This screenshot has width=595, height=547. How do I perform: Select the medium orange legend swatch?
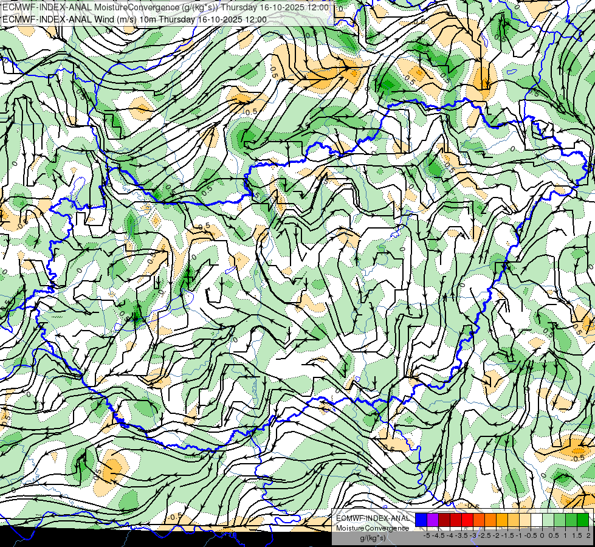pyautogui.click(x=490, y=520)
